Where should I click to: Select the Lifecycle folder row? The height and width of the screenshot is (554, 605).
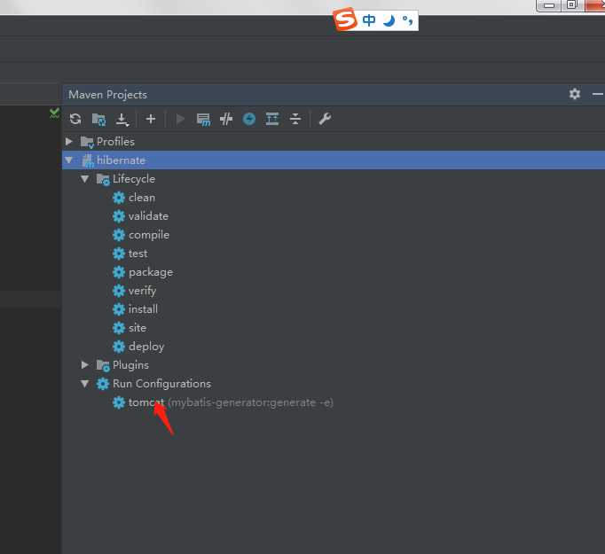334,178
